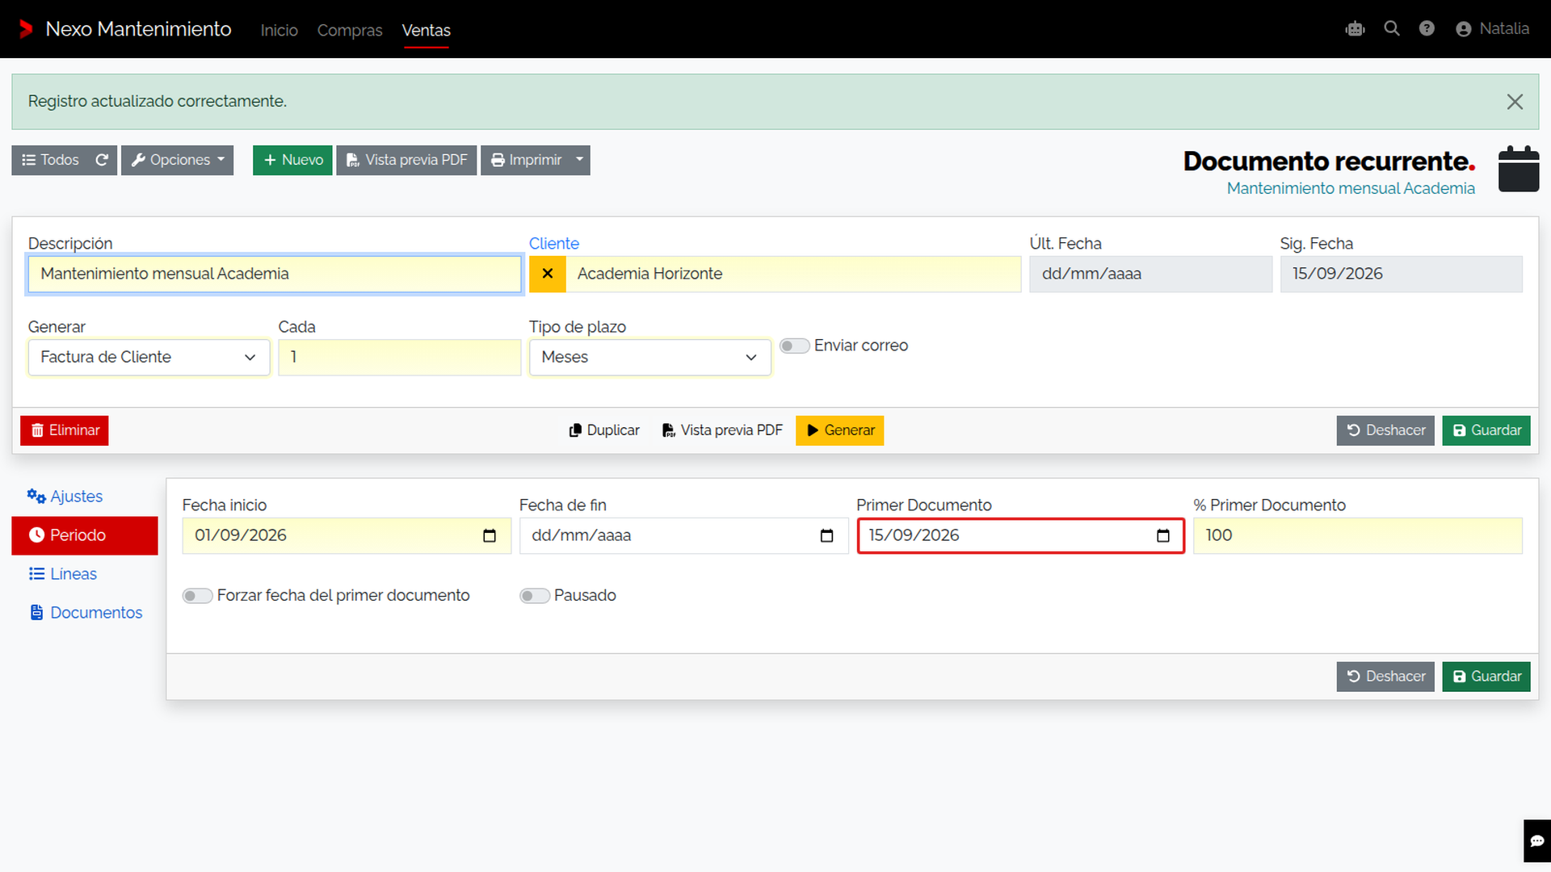Image resolution: width=1551 pixels, height=872 pixels.
Task: Open calendar picker for Fecha de fin
Action: 826,536
